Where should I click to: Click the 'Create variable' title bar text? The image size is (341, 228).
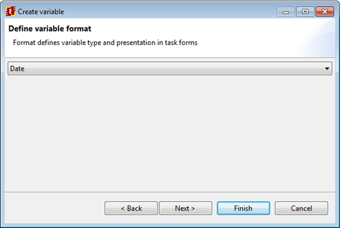point(41,11)
